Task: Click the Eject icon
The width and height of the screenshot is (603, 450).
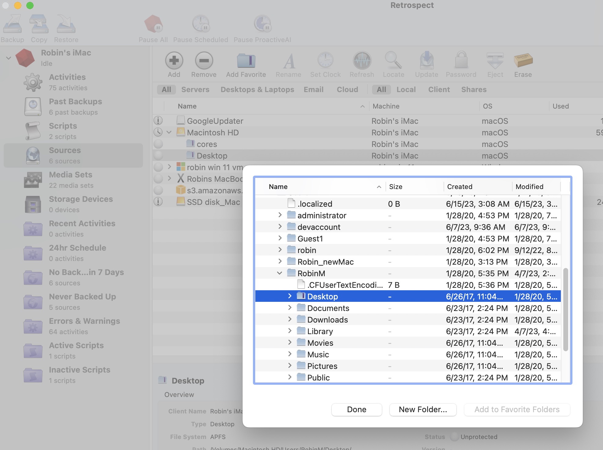Action: coord(495,60)
